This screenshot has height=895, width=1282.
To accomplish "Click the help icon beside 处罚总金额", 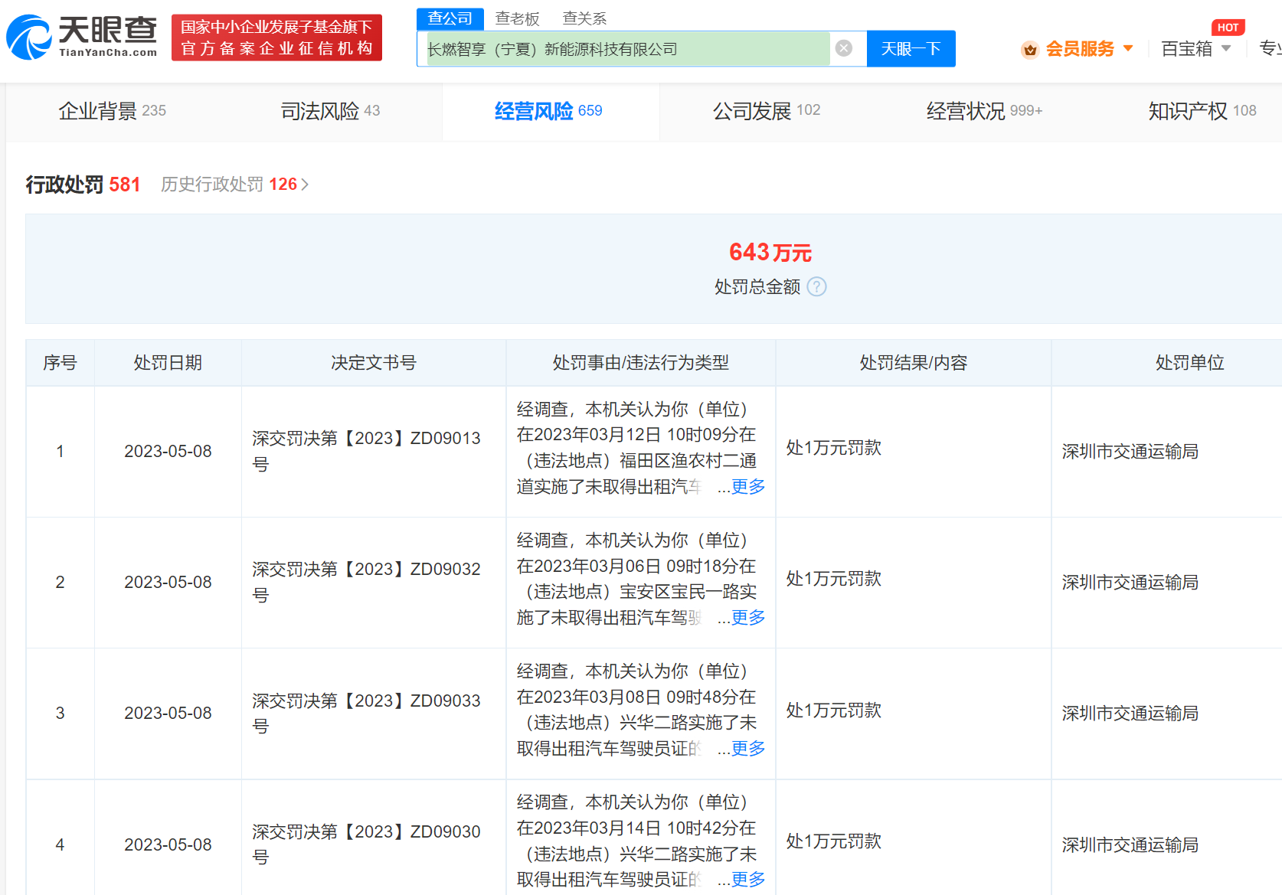I will (817, 286).
